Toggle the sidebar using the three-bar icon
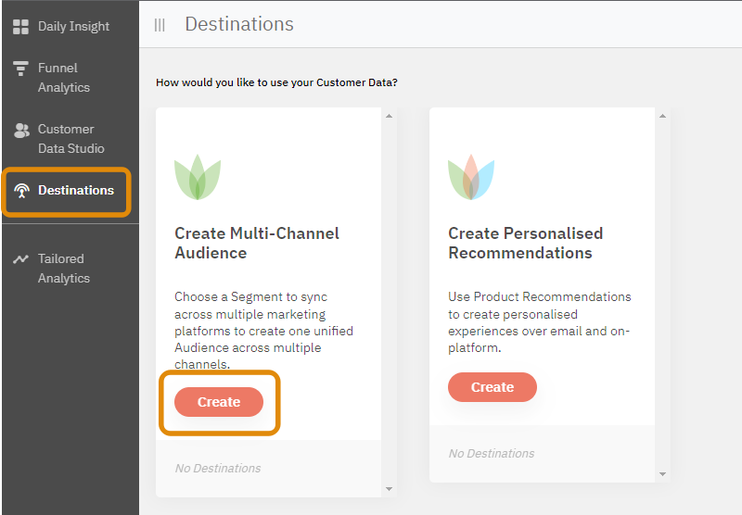This screenshot has height=515, width=742. click(x=160, y=25)
